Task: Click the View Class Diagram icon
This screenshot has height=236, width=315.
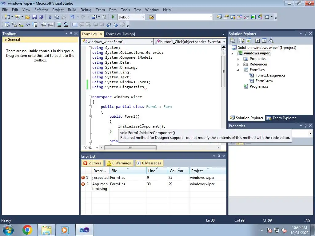Action: point(271,41)
